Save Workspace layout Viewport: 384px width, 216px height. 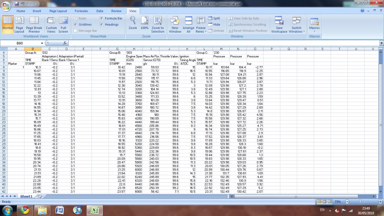279,24
